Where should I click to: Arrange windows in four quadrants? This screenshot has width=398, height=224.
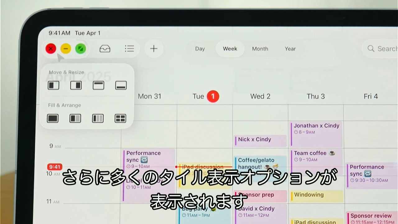(x=120, y=118)
